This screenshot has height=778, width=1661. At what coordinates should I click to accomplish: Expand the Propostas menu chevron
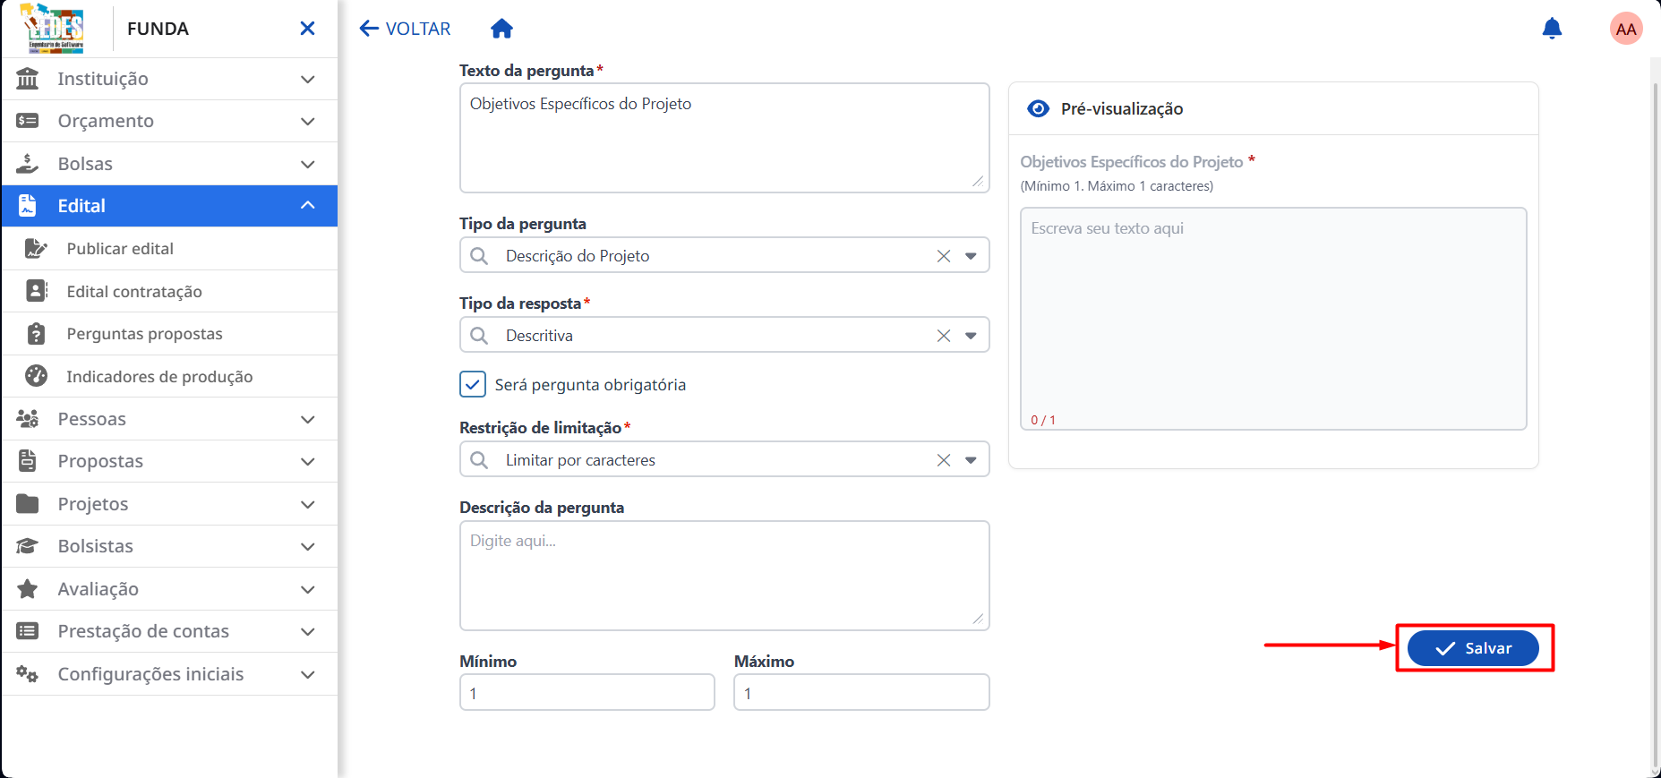[x=308, y=461]
